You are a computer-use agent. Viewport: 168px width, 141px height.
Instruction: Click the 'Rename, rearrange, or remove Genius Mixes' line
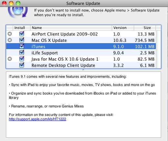pyautogui.click(x=46, y=106)
